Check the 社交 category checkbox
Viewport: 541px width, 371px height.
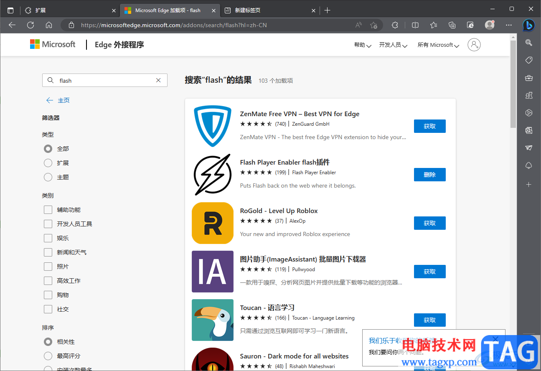coord(48,309)
